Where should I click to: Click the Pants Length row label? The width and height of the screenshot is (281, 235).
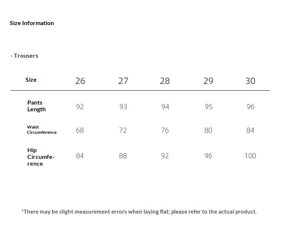tap(36, 106)
